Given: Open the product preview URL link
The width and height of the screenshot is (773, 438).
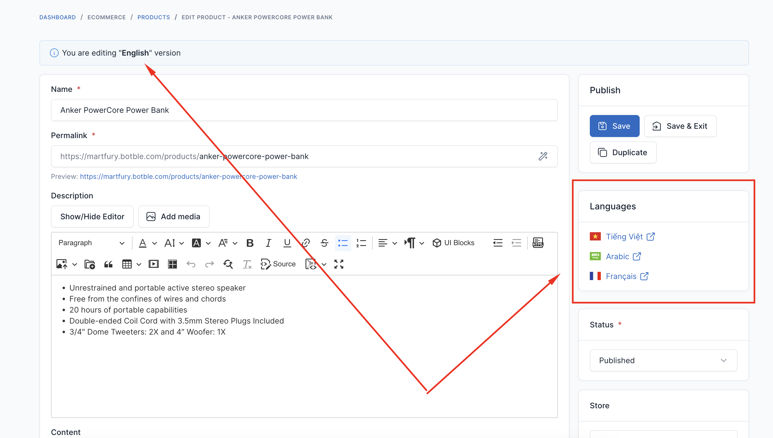Looking at the screenshot, I should point(188,177).
